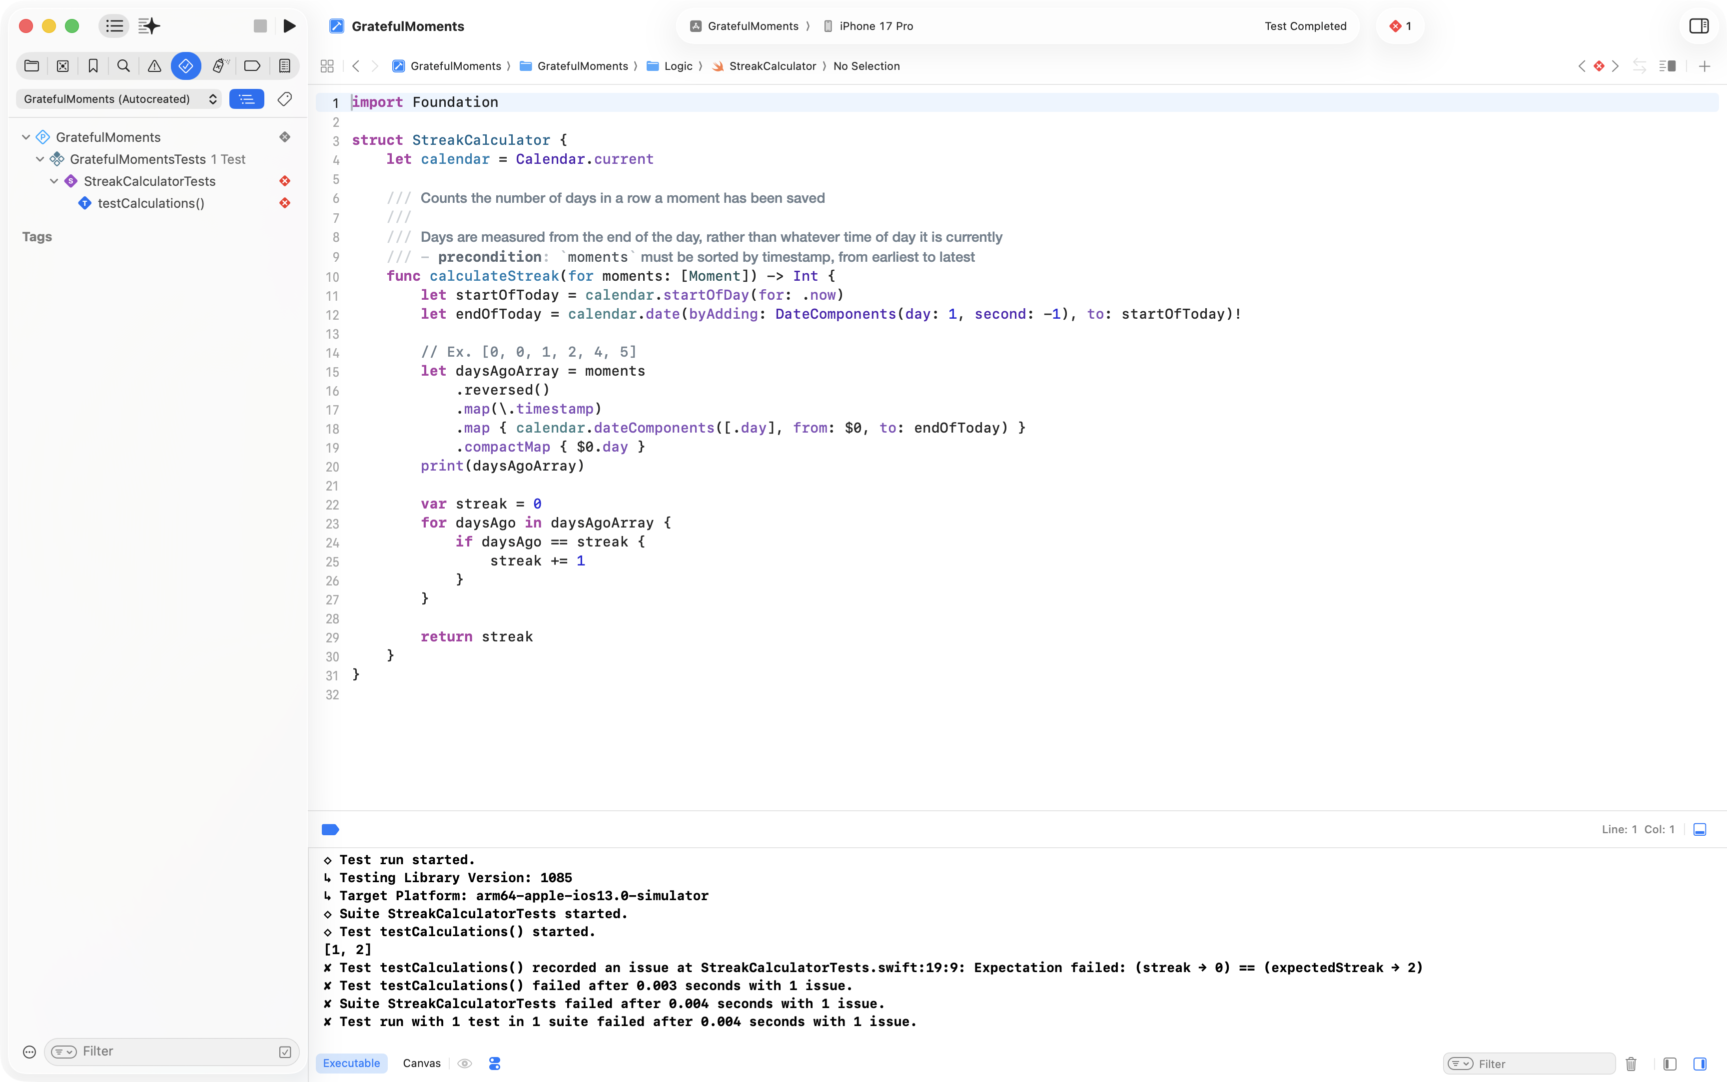Open the Bookmark navigator
Viewport: 1727px width, 1082px height.
pos(93,66)
